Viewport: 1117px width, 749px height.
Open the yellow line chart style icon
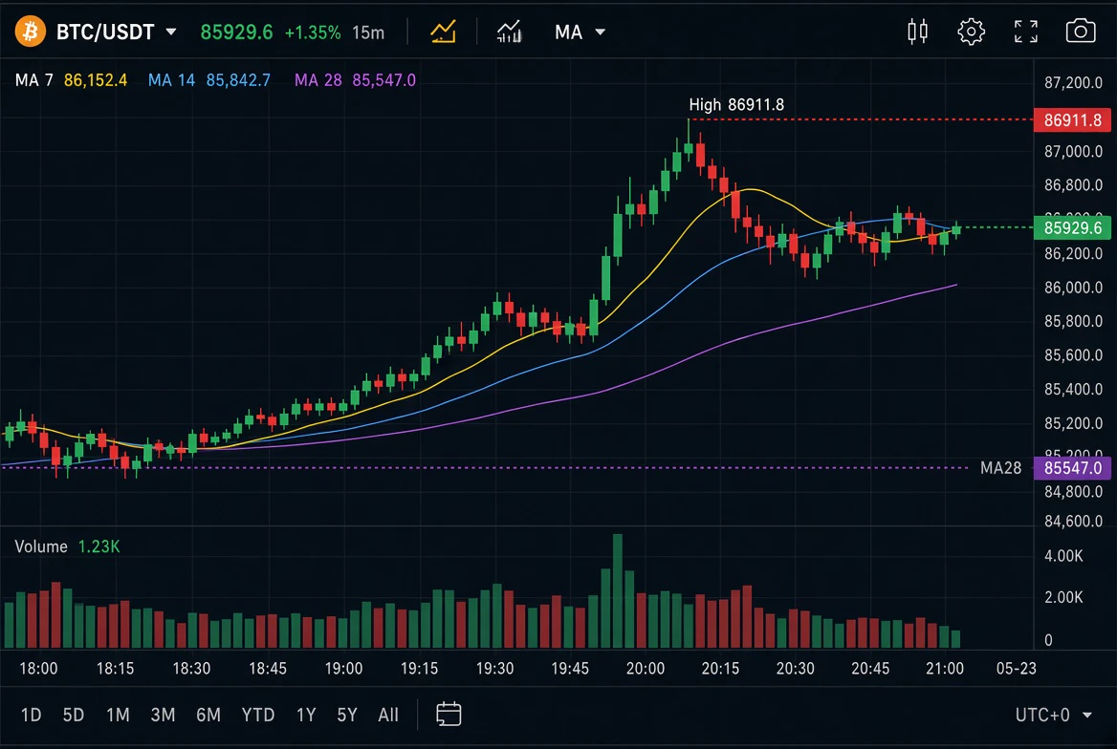point(443,32)
